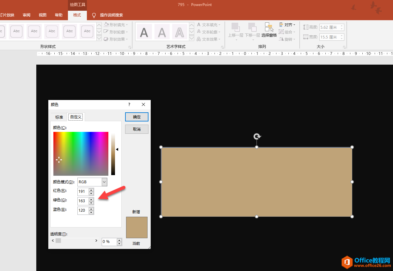Open the Align (对齐) dropdown
The width and height of the screenshot is (393, 271).
287,25
